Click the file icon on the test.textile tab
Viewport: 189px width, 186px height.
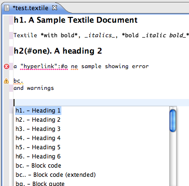tap(7, 8)
